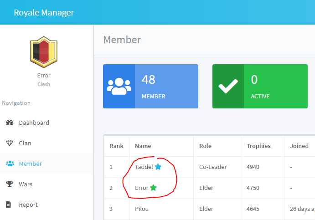Click the people icon on Member card
The image size is (315, 220).
coord(119,86)
